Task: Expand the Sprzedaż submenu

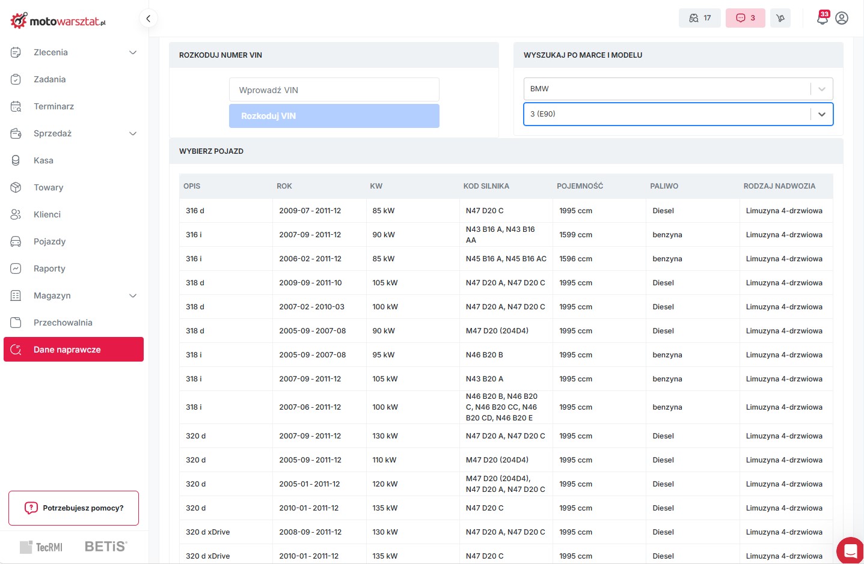Action: click(133, 133)
